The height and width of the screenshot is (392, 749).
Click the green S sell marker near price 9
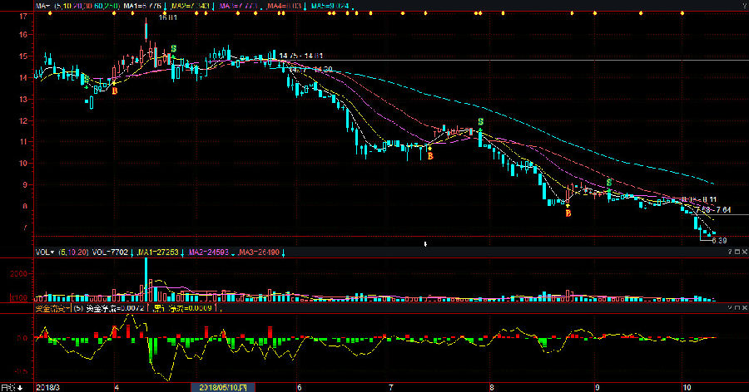[609, 182]
